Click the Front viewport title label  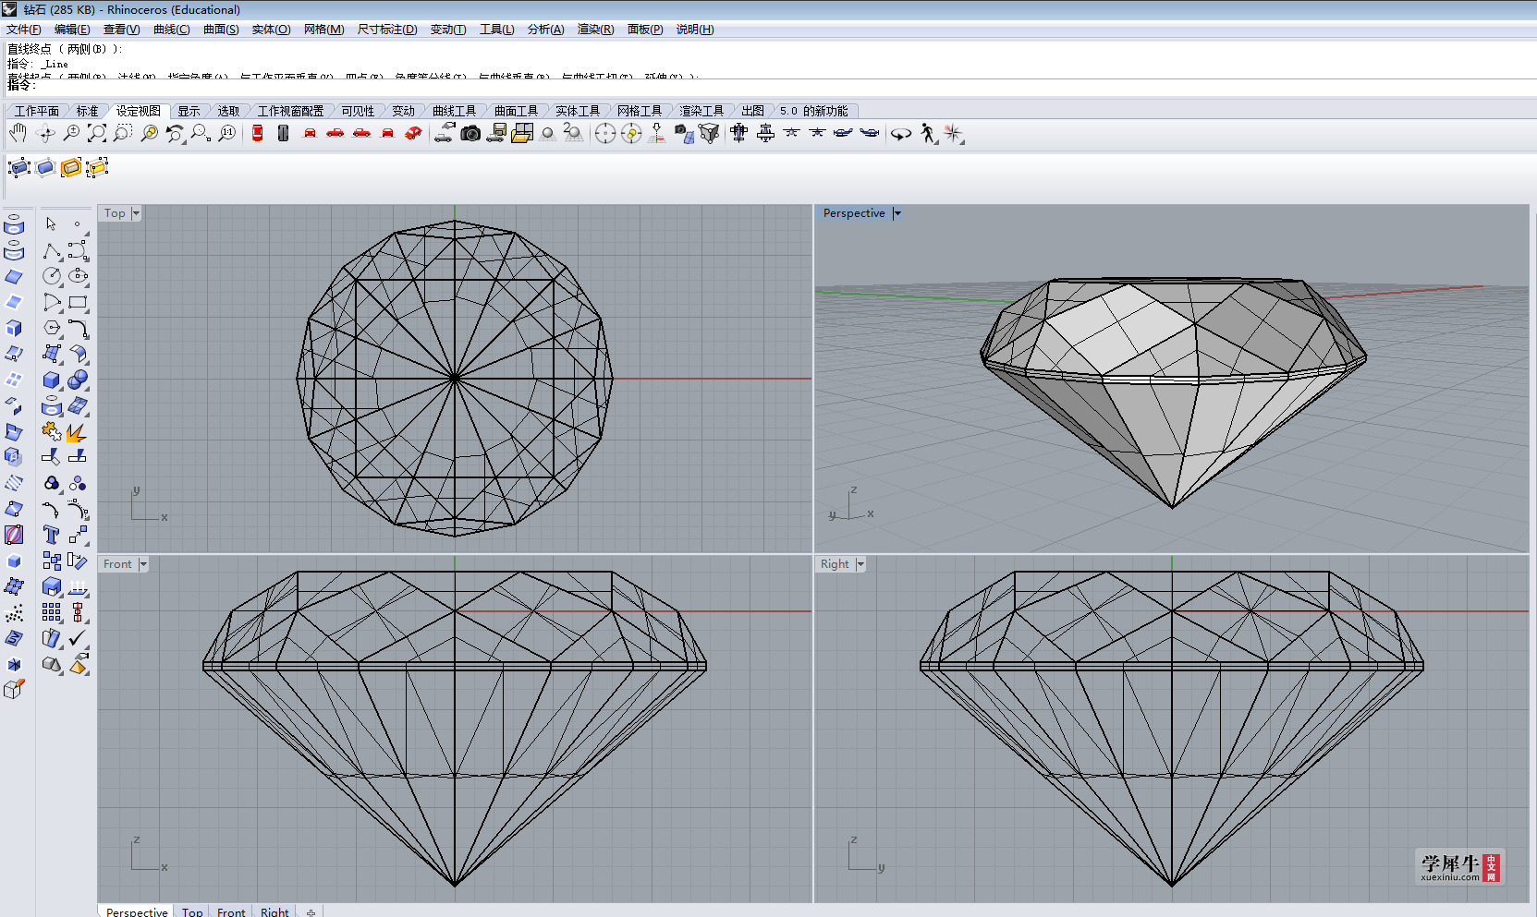tap(117, 564)
